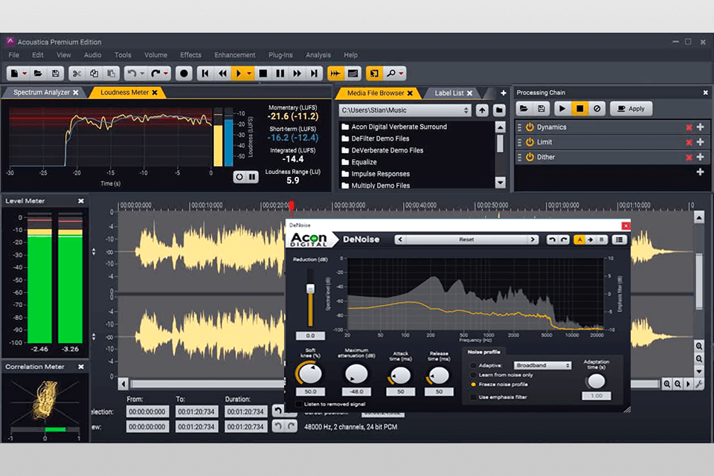Load a processing chain from file

(x=524, y=109)
